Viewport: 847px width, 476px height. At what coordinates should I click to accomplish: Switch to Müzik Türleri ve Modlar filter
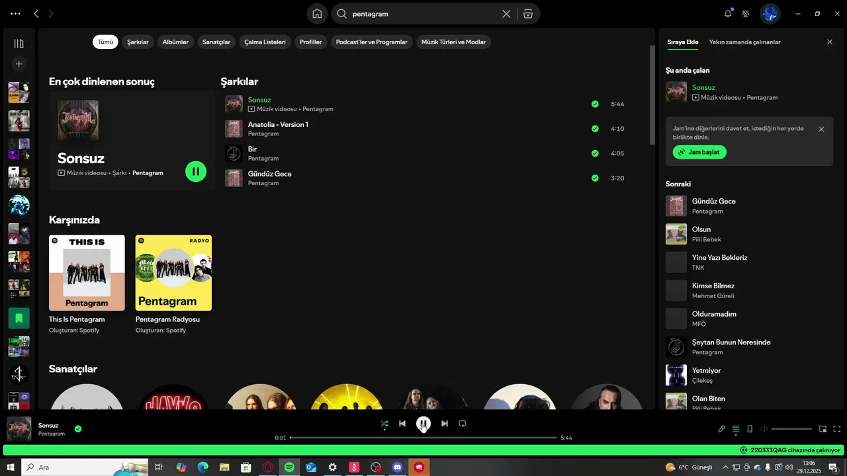click(453, 42)
